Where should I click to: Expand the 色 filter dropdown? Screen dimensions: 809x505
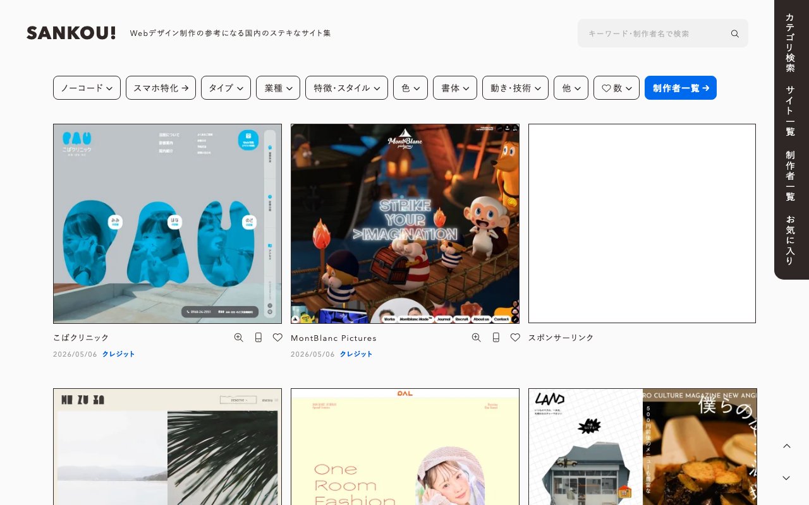coord(410,88)
